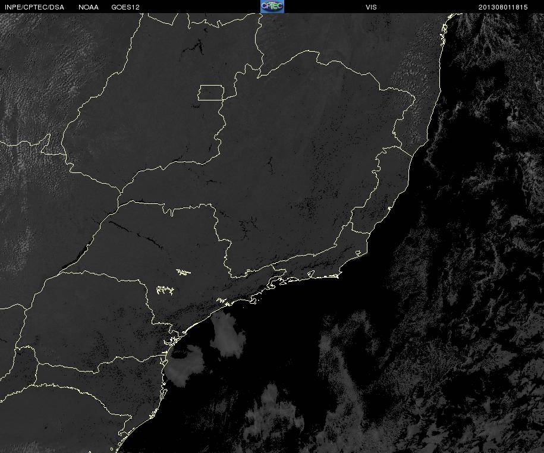Select the NOAA label in header
Image resolution: width=544 pixels, height=453 pixels.
click(89, 7)
